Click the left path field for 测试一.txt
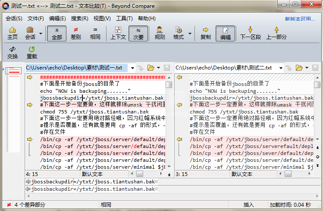The width and height of the screenshot is (323, 211). [x=77, y=68]
